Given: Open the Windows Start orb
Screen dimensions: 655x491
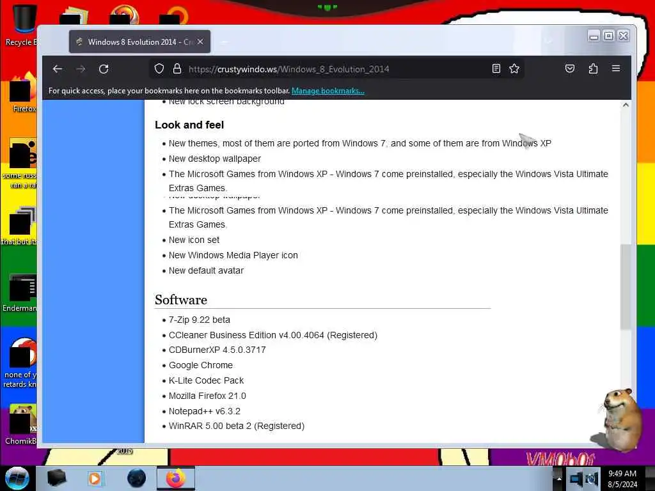Looking at the screenshot, I should point(17,478).
